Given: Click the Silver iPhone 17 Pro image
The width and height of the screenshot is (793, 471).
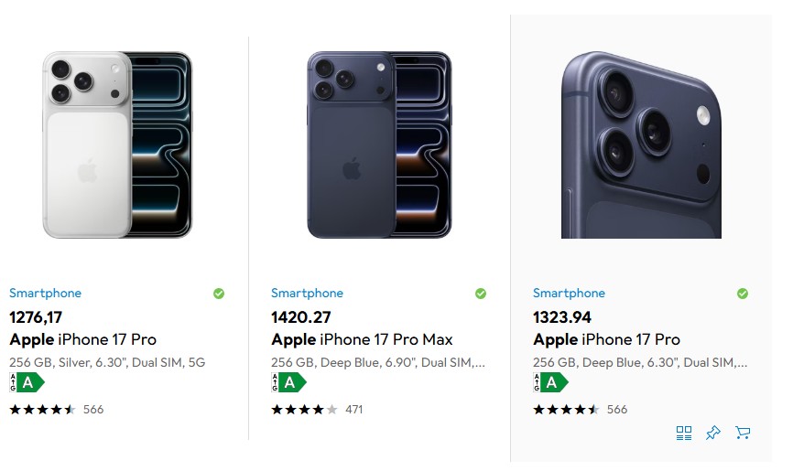Looking at the screenshot, I should [x=117, y=145].
